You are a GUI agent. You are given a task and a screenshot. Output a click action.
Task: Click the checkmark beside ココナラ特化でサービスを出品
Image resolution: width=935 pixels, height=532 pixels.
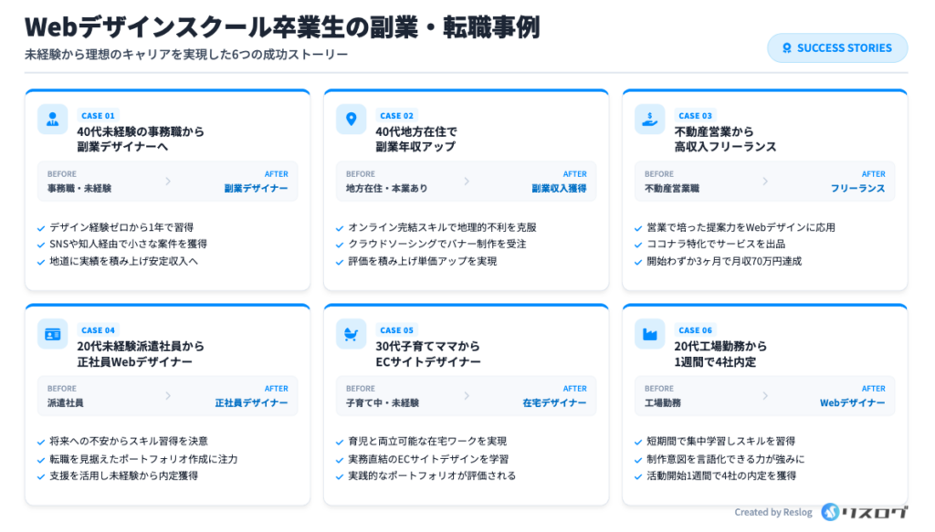click(x=638, y=245)
